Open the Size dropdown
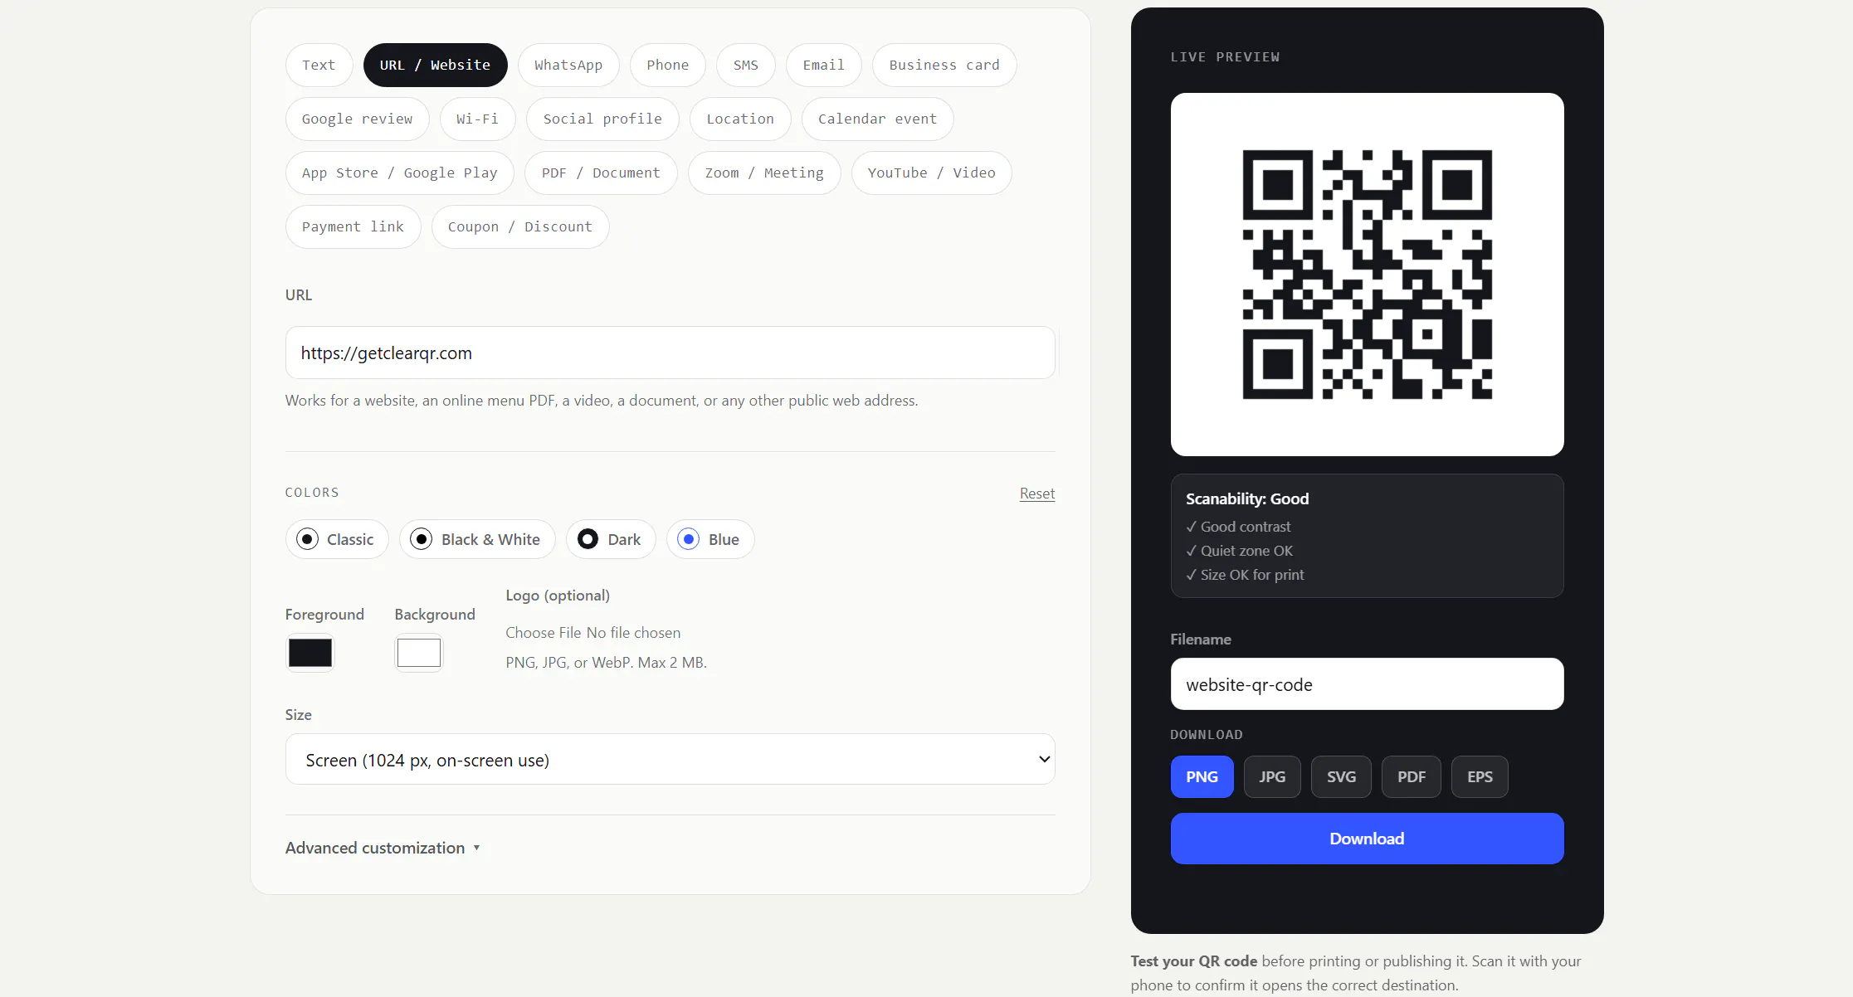Image resolution: width=1853 pixels, height=997 pixels. [670, 759]
